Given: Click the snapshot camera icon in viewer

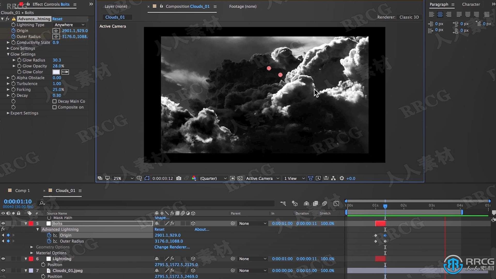Looking at the screenshot, I should click(x=179, y=178).
